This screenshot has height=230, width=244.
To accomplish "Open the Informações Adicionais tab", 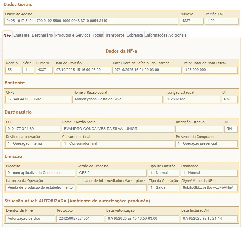I will 165,35.
